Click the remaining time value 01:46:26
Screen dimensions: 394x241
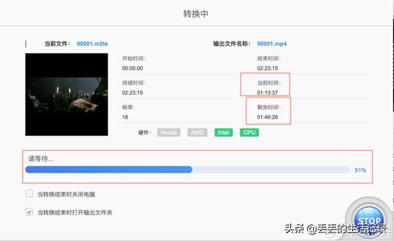267,117
